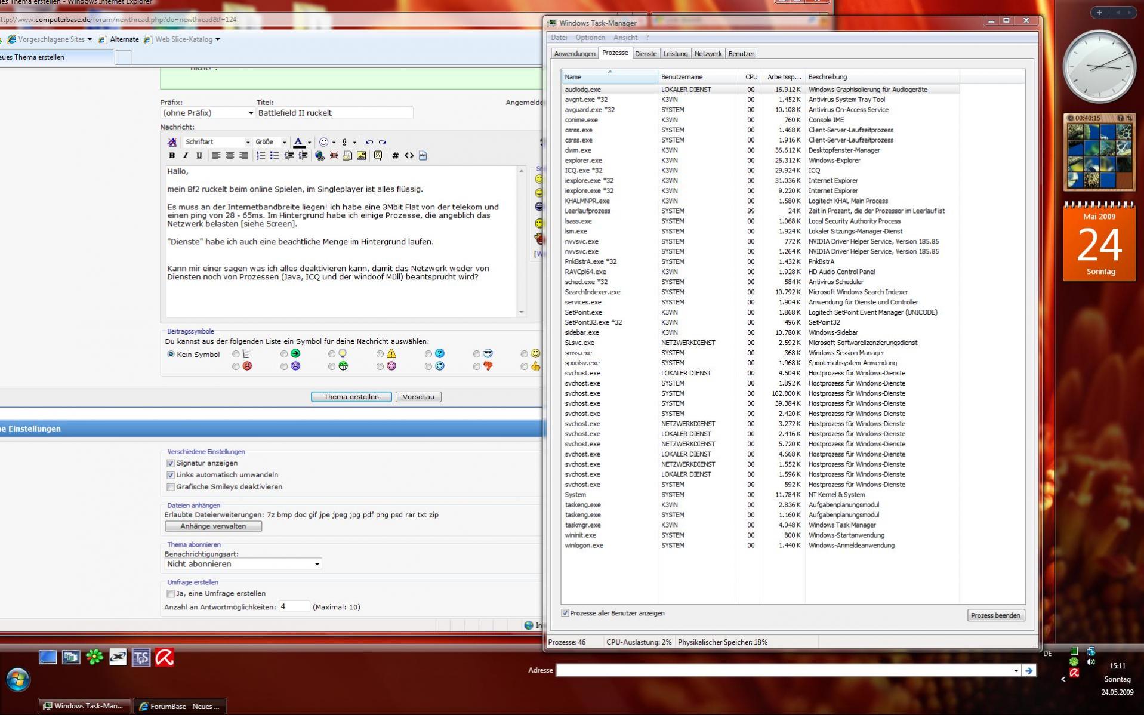Open 'Anhänge verwalten' attachments manager
This screenshot has height=715, width=1144.
[x=213, y=526]
